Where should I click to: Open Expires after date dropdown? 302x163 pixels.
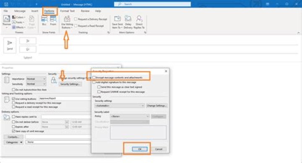[x=67, y=127]
